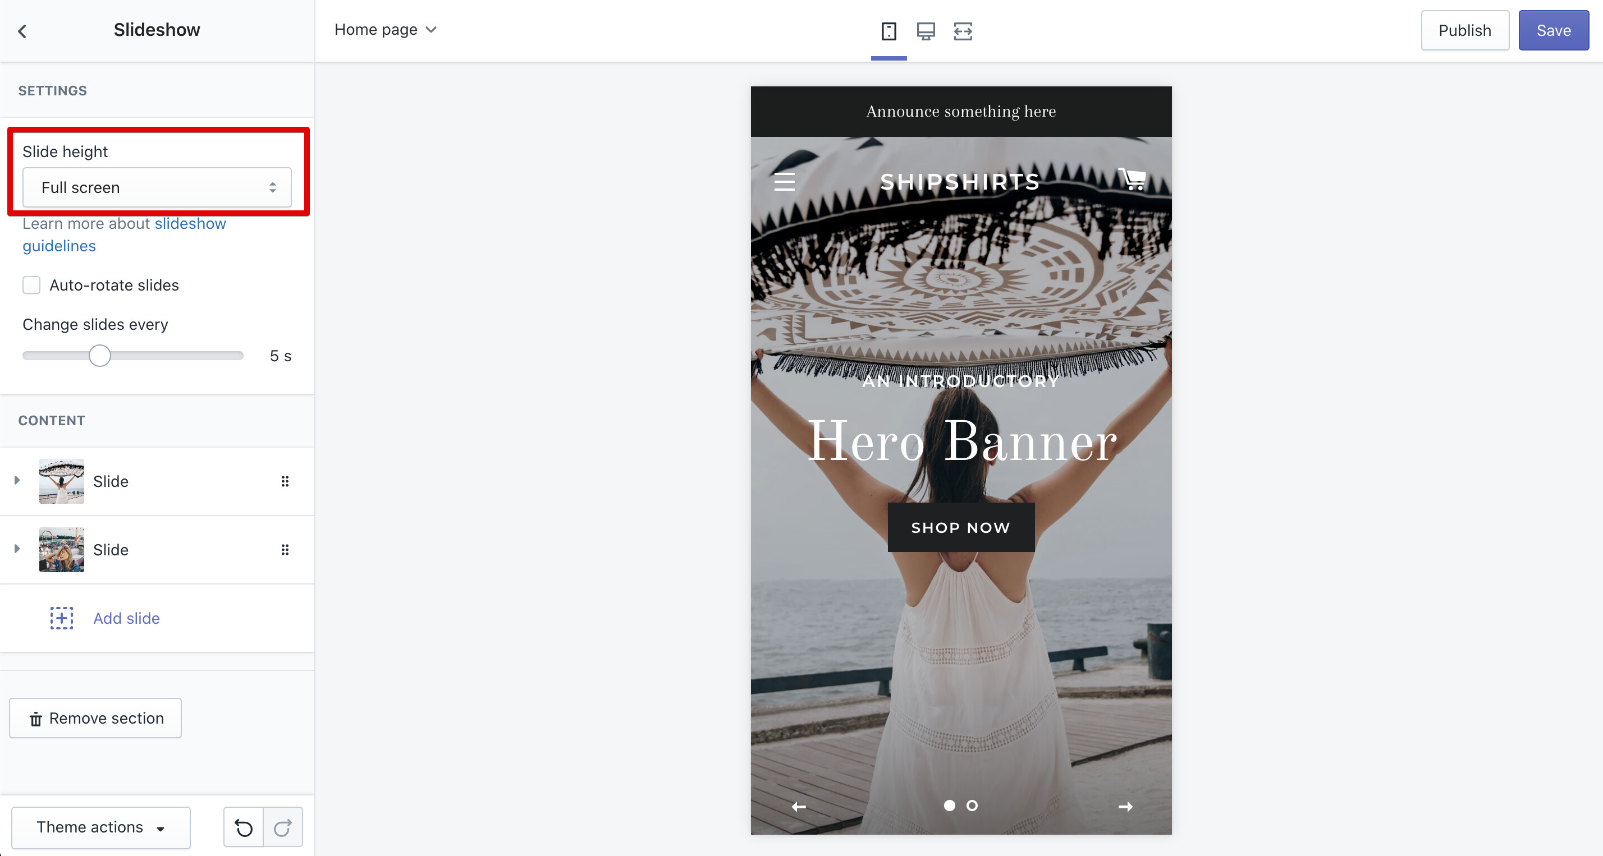
Task: Select first slide pagination dot
Action: point(949,805)
